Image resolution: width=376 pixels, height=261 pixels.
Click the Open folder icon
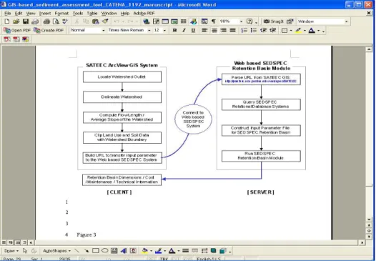(16, 21)
